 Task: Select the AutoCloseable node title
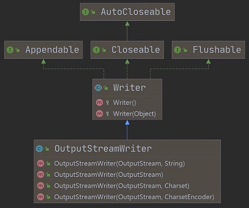click(x=136, y=12)
